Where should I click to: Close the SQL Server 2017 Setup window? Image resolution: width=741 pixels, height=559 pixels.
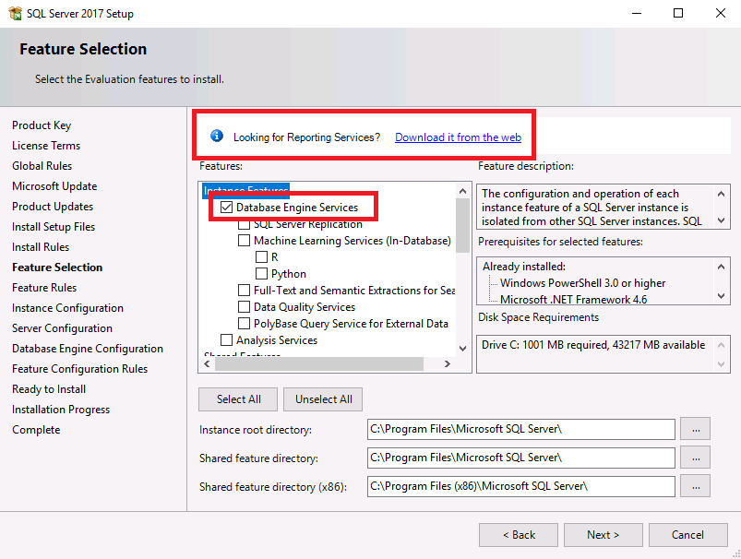[x=720, y=13]
